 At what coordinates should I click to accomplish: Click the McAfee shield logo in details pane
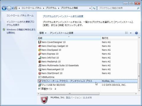pos(44,100)
